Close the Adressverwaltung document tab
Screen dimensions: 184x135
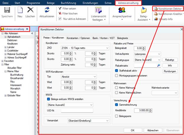(27, 29)
